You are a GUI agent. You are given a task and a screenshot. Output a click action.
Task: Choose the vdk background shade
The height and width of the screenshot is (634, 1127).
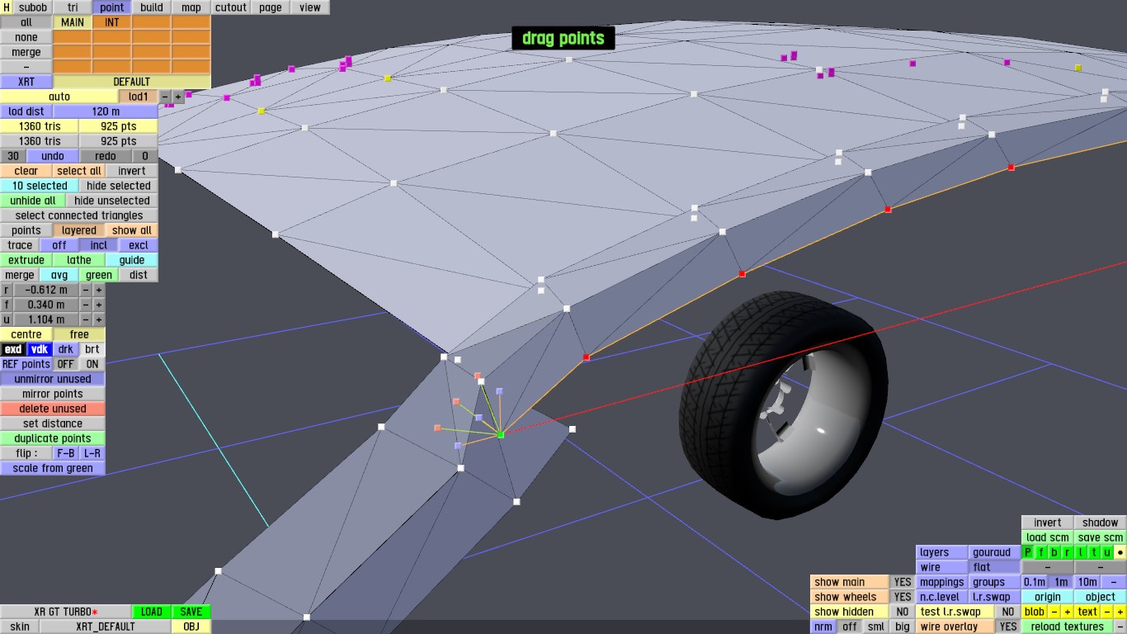point(40,349)
